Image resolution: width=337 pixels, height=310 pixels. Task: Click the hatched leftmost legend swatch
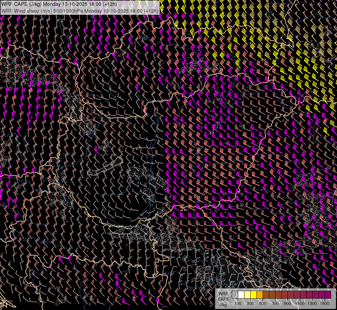235,295
